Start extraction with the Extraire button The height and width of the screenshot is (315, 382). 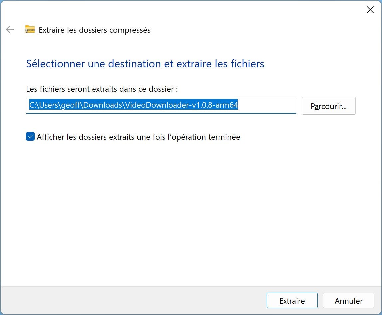(x=292, y=300)
